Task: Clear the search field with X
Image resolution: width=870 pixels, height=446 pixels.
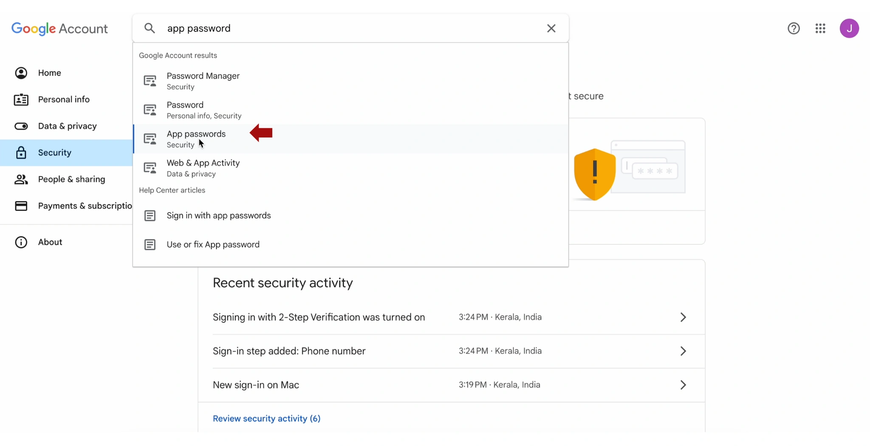Action: (551, 28)
